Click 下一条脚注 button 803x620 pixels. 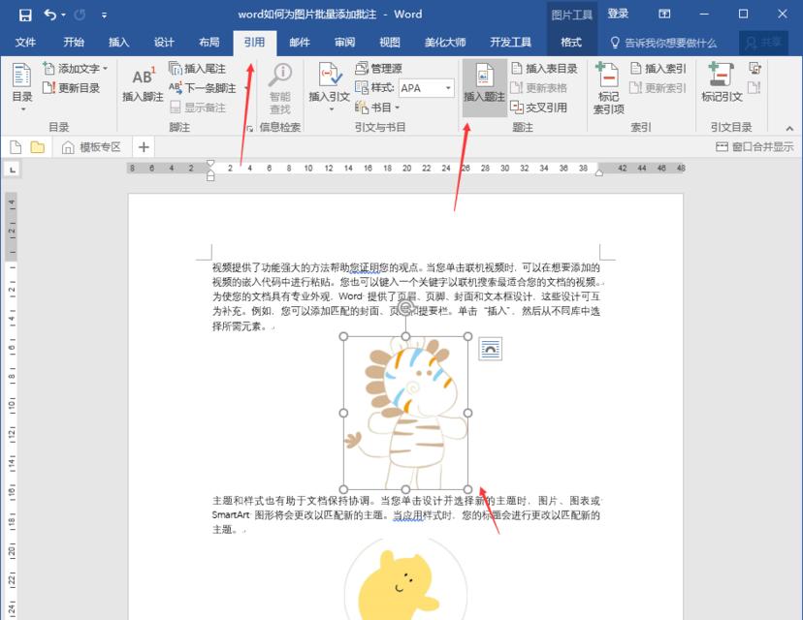[x=203, y=88]
